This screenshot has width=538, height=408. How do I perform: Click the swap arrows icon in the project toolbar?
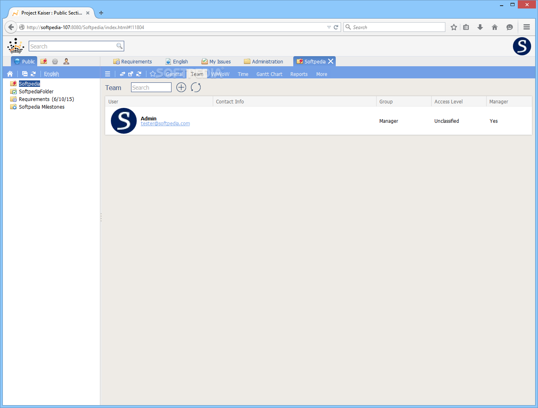tap(122, 74)
